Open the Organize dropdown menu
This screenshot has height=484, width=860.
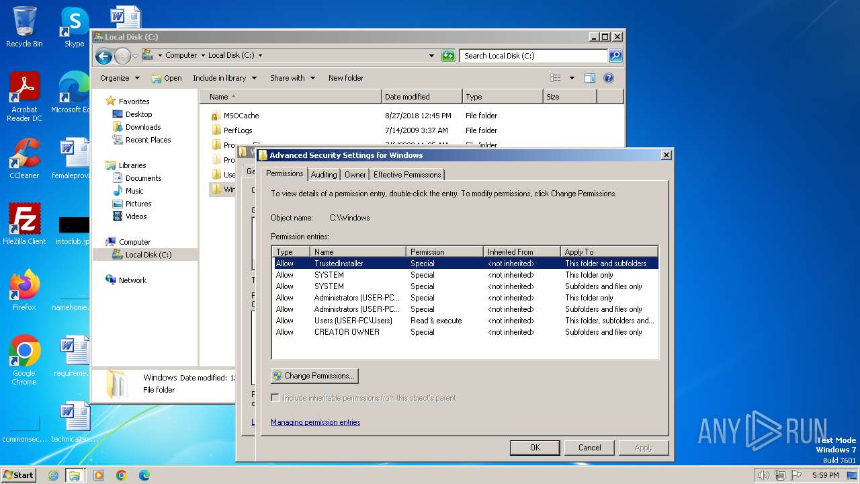(x=120, y=78)
